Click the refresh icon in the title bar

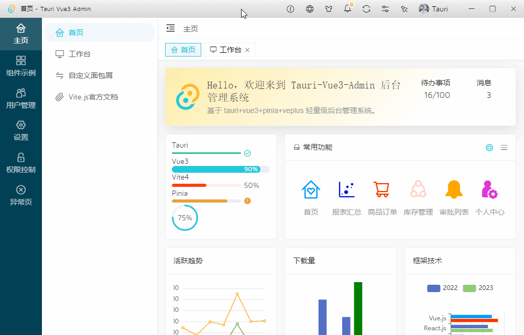(366, 8)
